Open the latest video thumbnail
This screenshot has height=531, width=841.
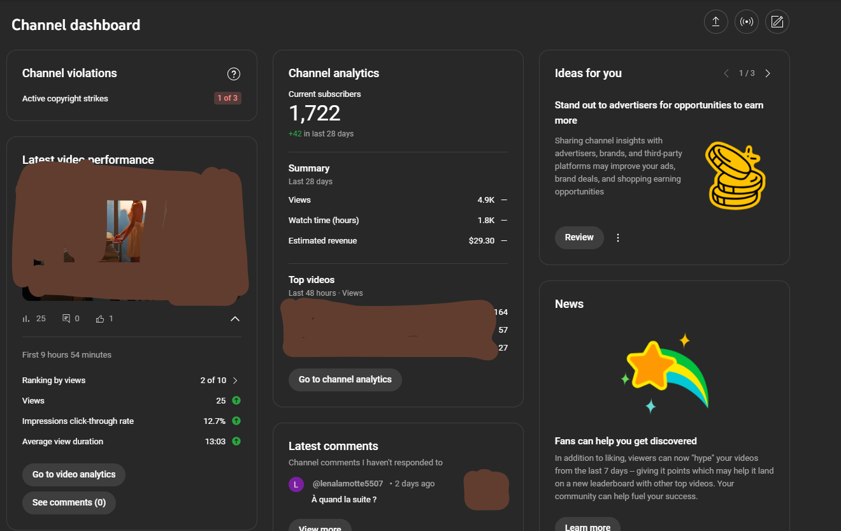point(130,233)
